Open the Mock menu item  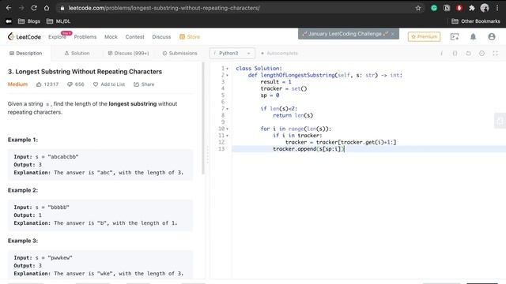pos(111,37)
